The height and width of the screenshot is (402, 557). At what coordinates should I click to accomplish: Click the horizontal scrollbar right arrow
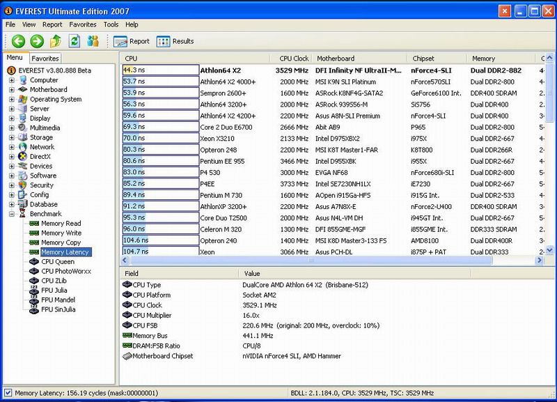539,260
